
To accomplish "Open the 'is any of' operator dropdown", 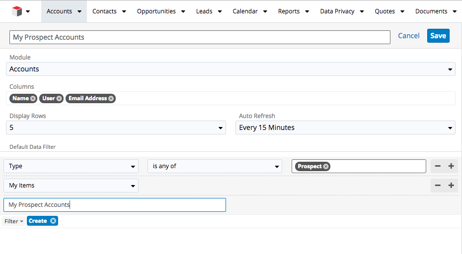I will [215, 166].
